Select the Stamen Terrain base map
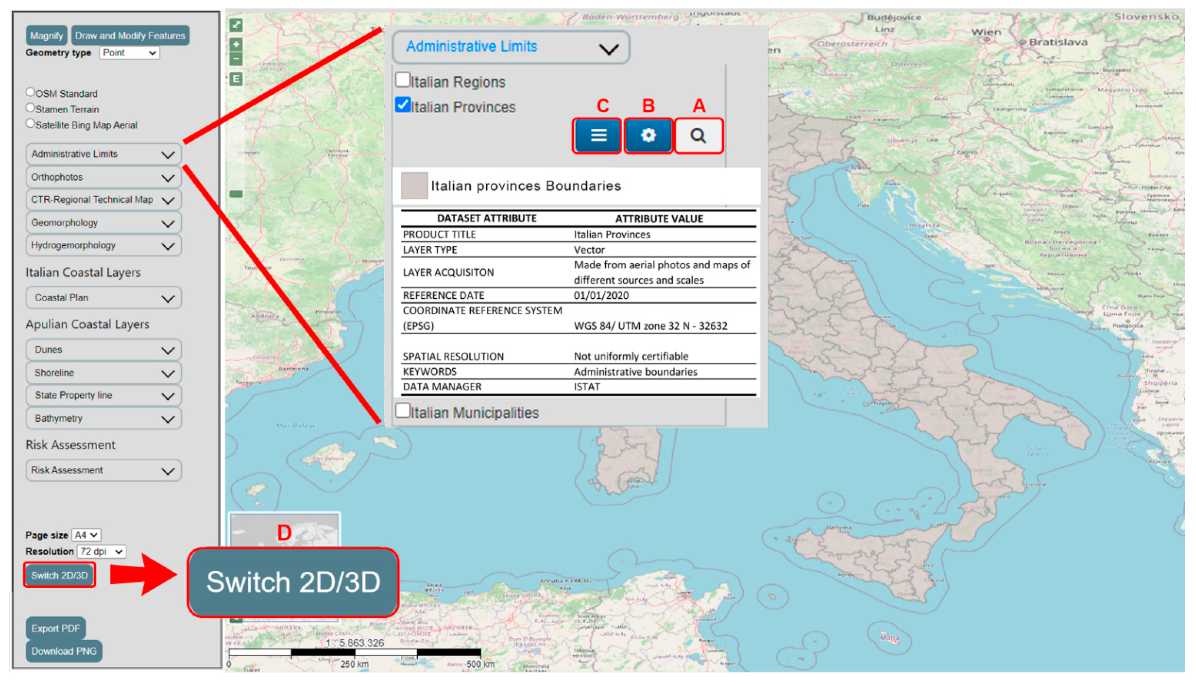1196x684 pixels. coord(31,108)
